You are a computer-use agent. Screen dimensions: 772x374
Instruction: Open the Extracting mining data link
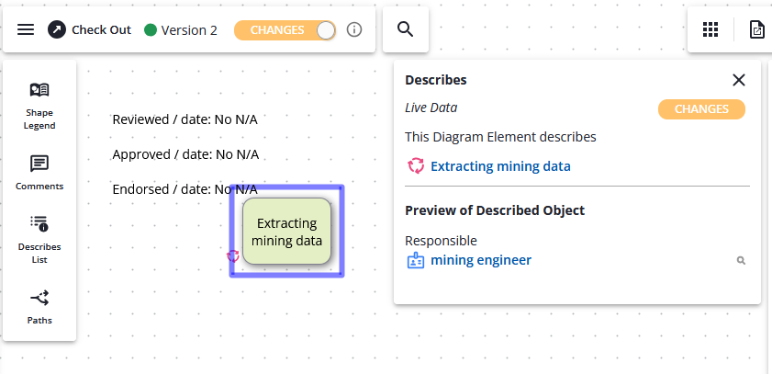click(500, 166)
